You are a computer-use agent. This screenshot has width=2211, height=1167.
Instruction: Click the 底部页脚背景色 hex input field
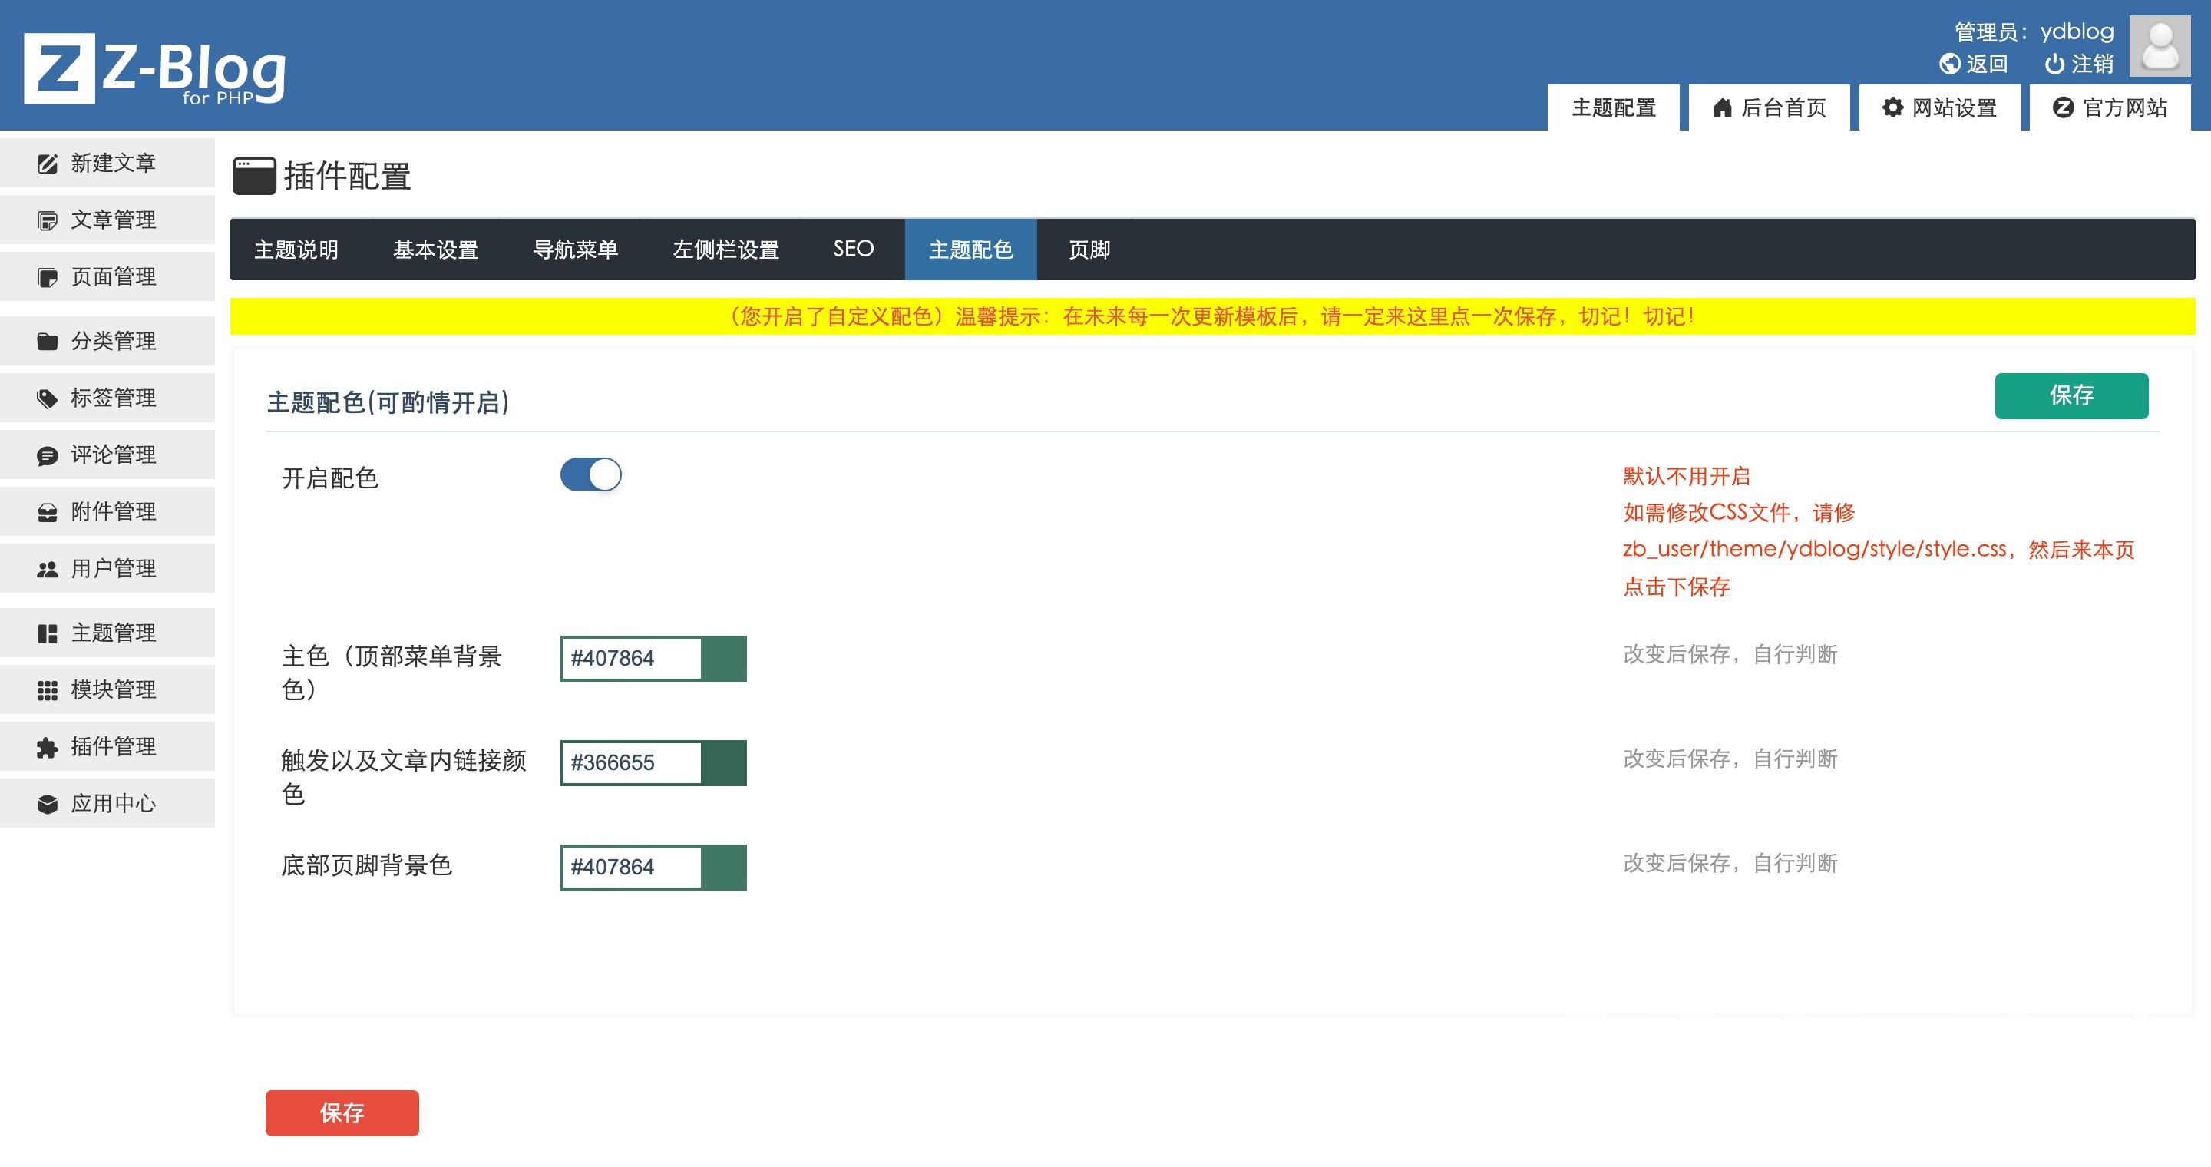[x=631, y=867]
